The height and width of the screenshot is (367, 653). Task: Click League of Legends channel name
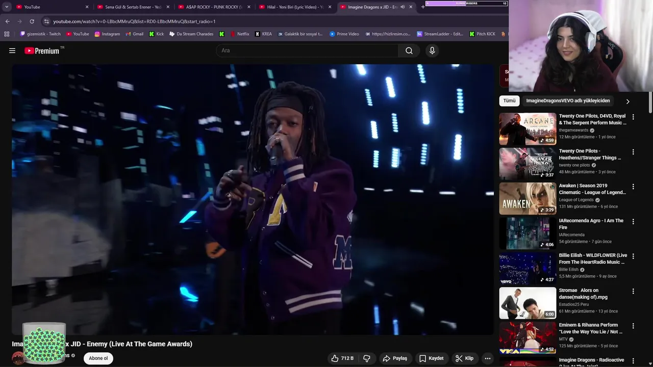coord(576,200)
